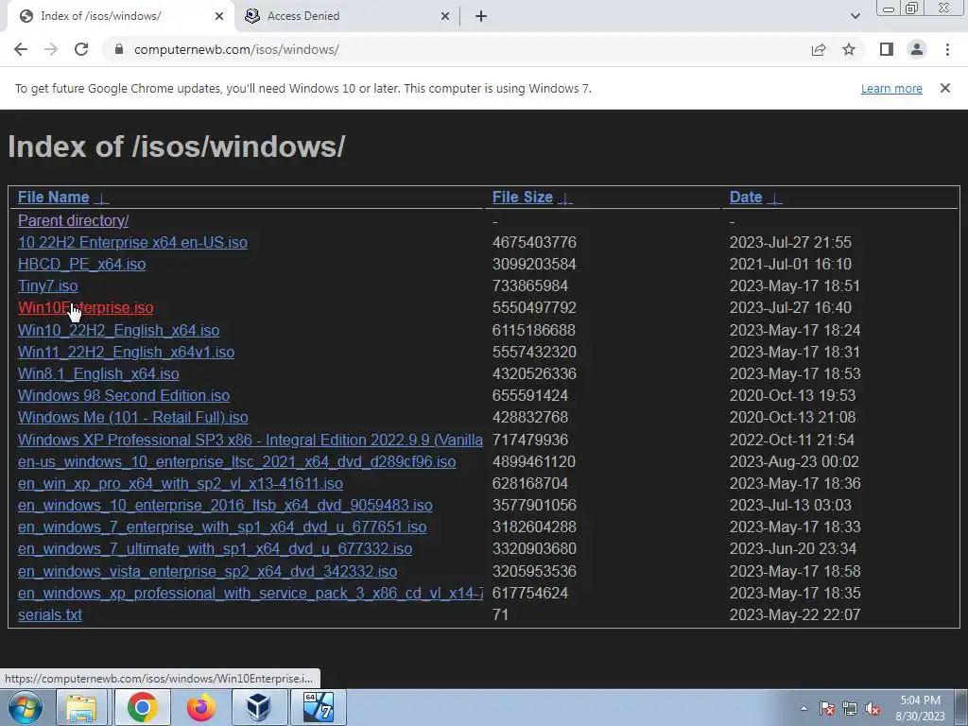Download en_windows_vista_enterprise_sp2 iso
Image resolution: width=968 pixels, height=726 pixels.
tap(207, 571)
